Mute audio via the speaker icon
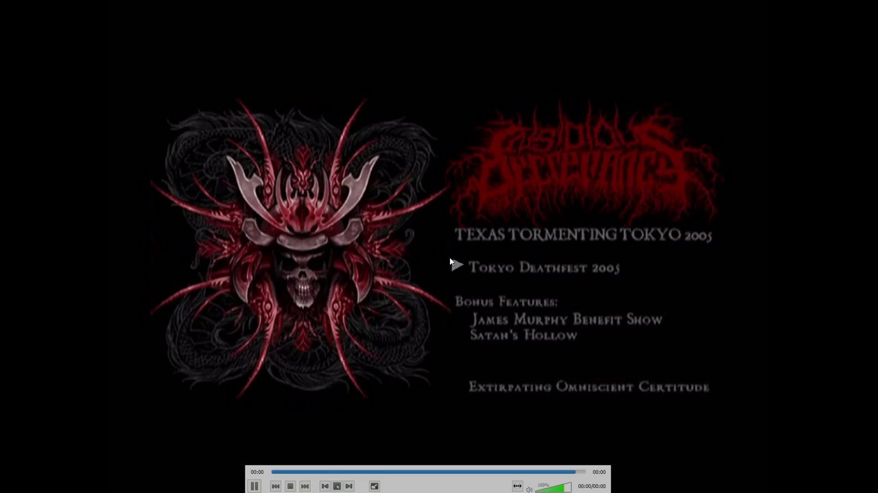Viewport: 878px width, 493px height. (x=529, y=489)
